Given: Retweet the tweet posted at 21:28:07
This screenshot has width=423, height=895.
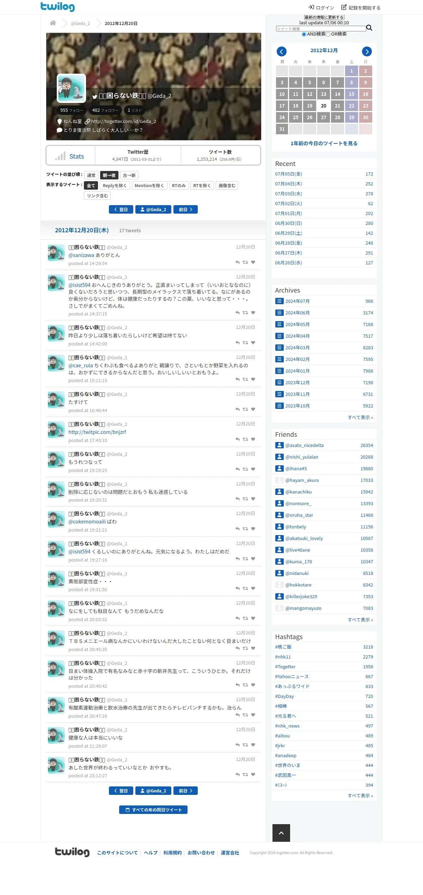Looking at the screenshot, I should pyautogui.click(x=245, y=745).
